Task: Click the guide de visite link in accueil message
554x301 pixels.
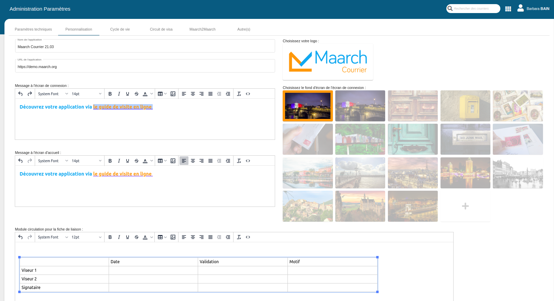Action: [122, 174]
